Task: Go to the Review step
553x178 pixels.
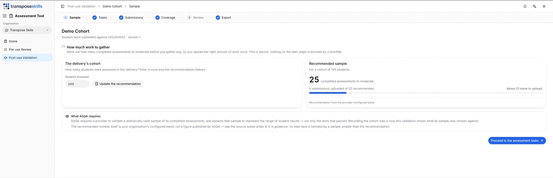Action: point(195,18)
